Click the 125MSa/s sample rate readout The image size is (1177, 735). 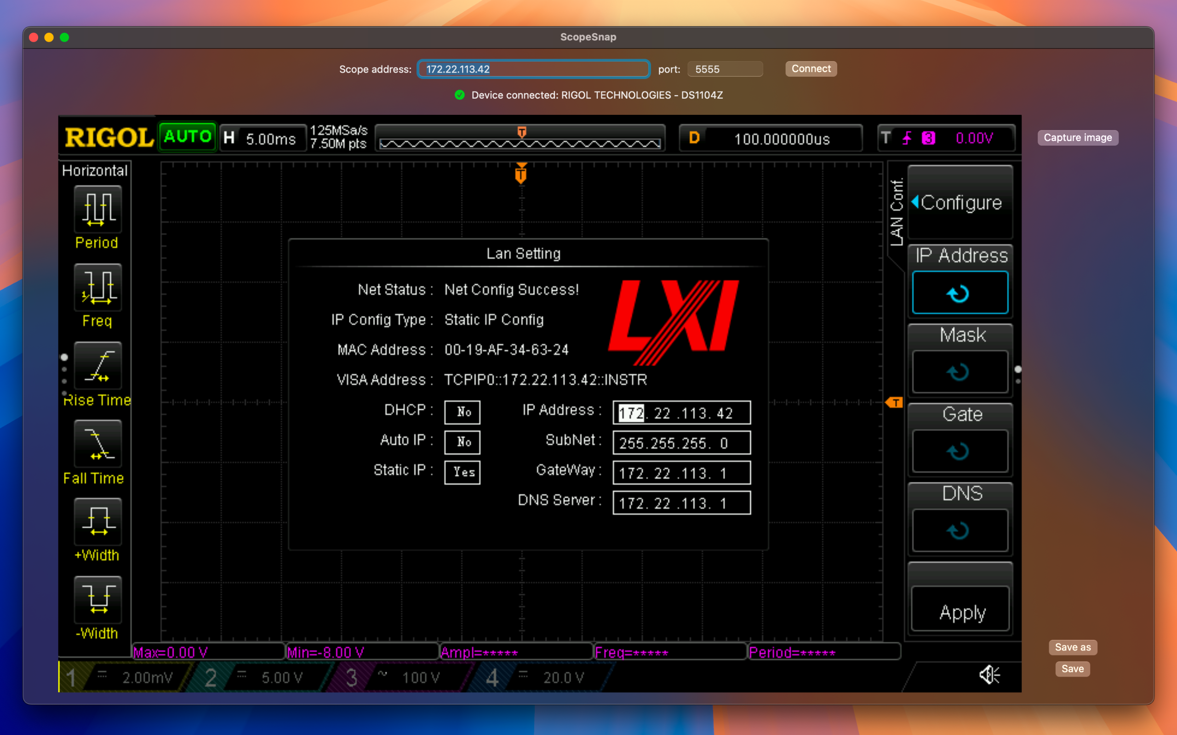click(338, 130)
